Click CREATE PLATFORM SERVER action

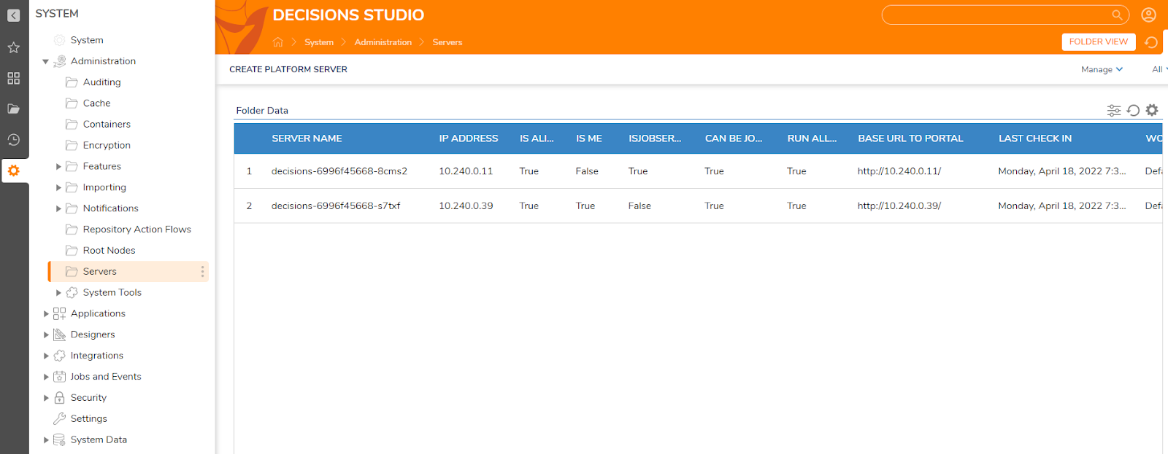288,69
